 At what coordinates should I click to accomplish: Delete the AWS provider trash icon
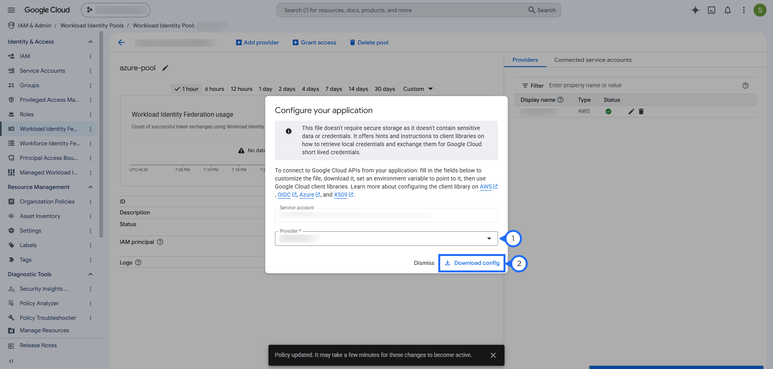pos(641,111)
